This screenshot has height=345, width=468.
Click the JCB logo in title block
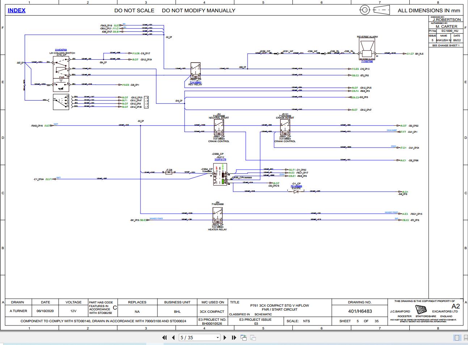[421, 310]
